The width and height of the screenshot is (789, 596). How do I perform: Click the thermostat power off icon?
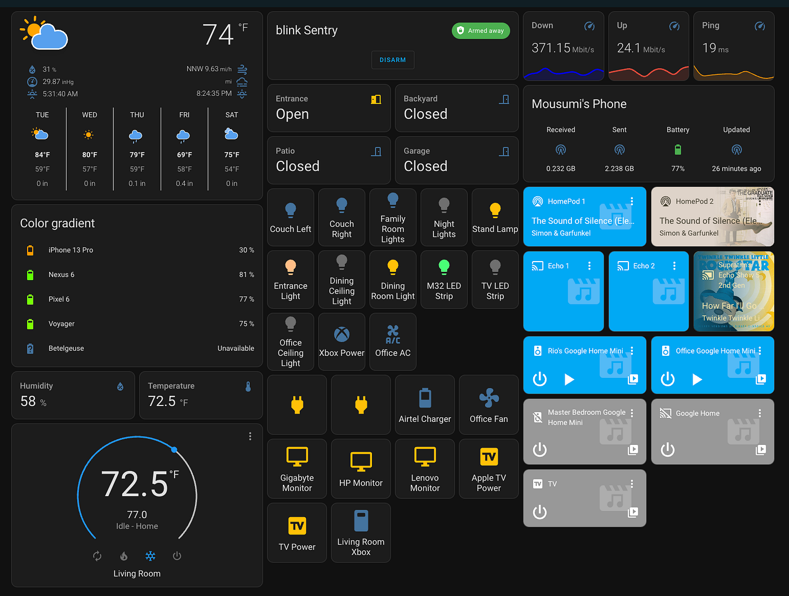[177, 556]
